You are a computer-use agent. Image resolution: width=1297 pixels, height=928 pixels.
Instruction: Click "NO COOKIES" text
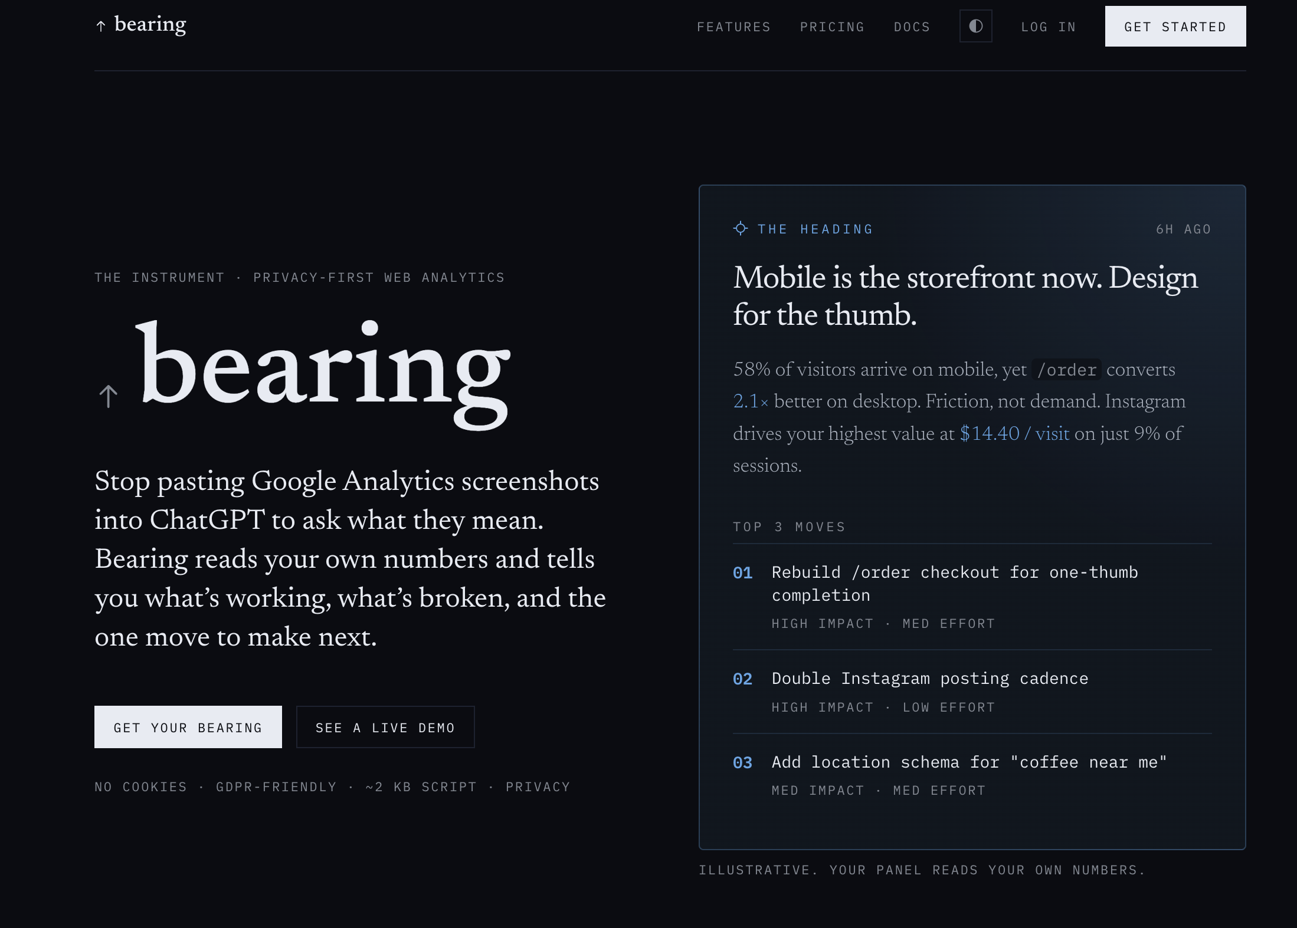(140, 787)
